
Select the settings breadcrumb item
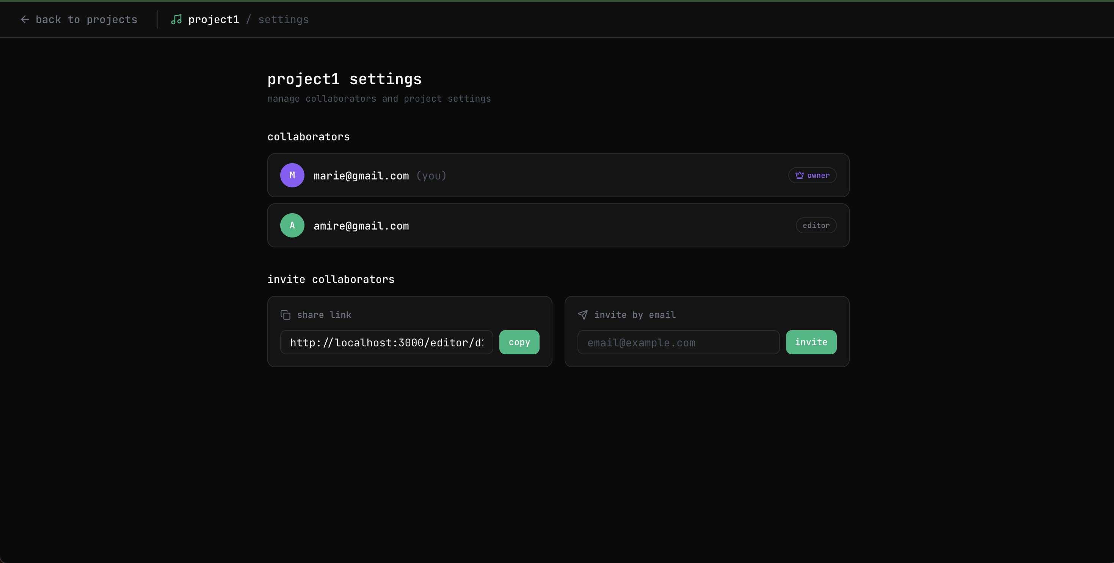pyautogui.click(x=283, y=19)
